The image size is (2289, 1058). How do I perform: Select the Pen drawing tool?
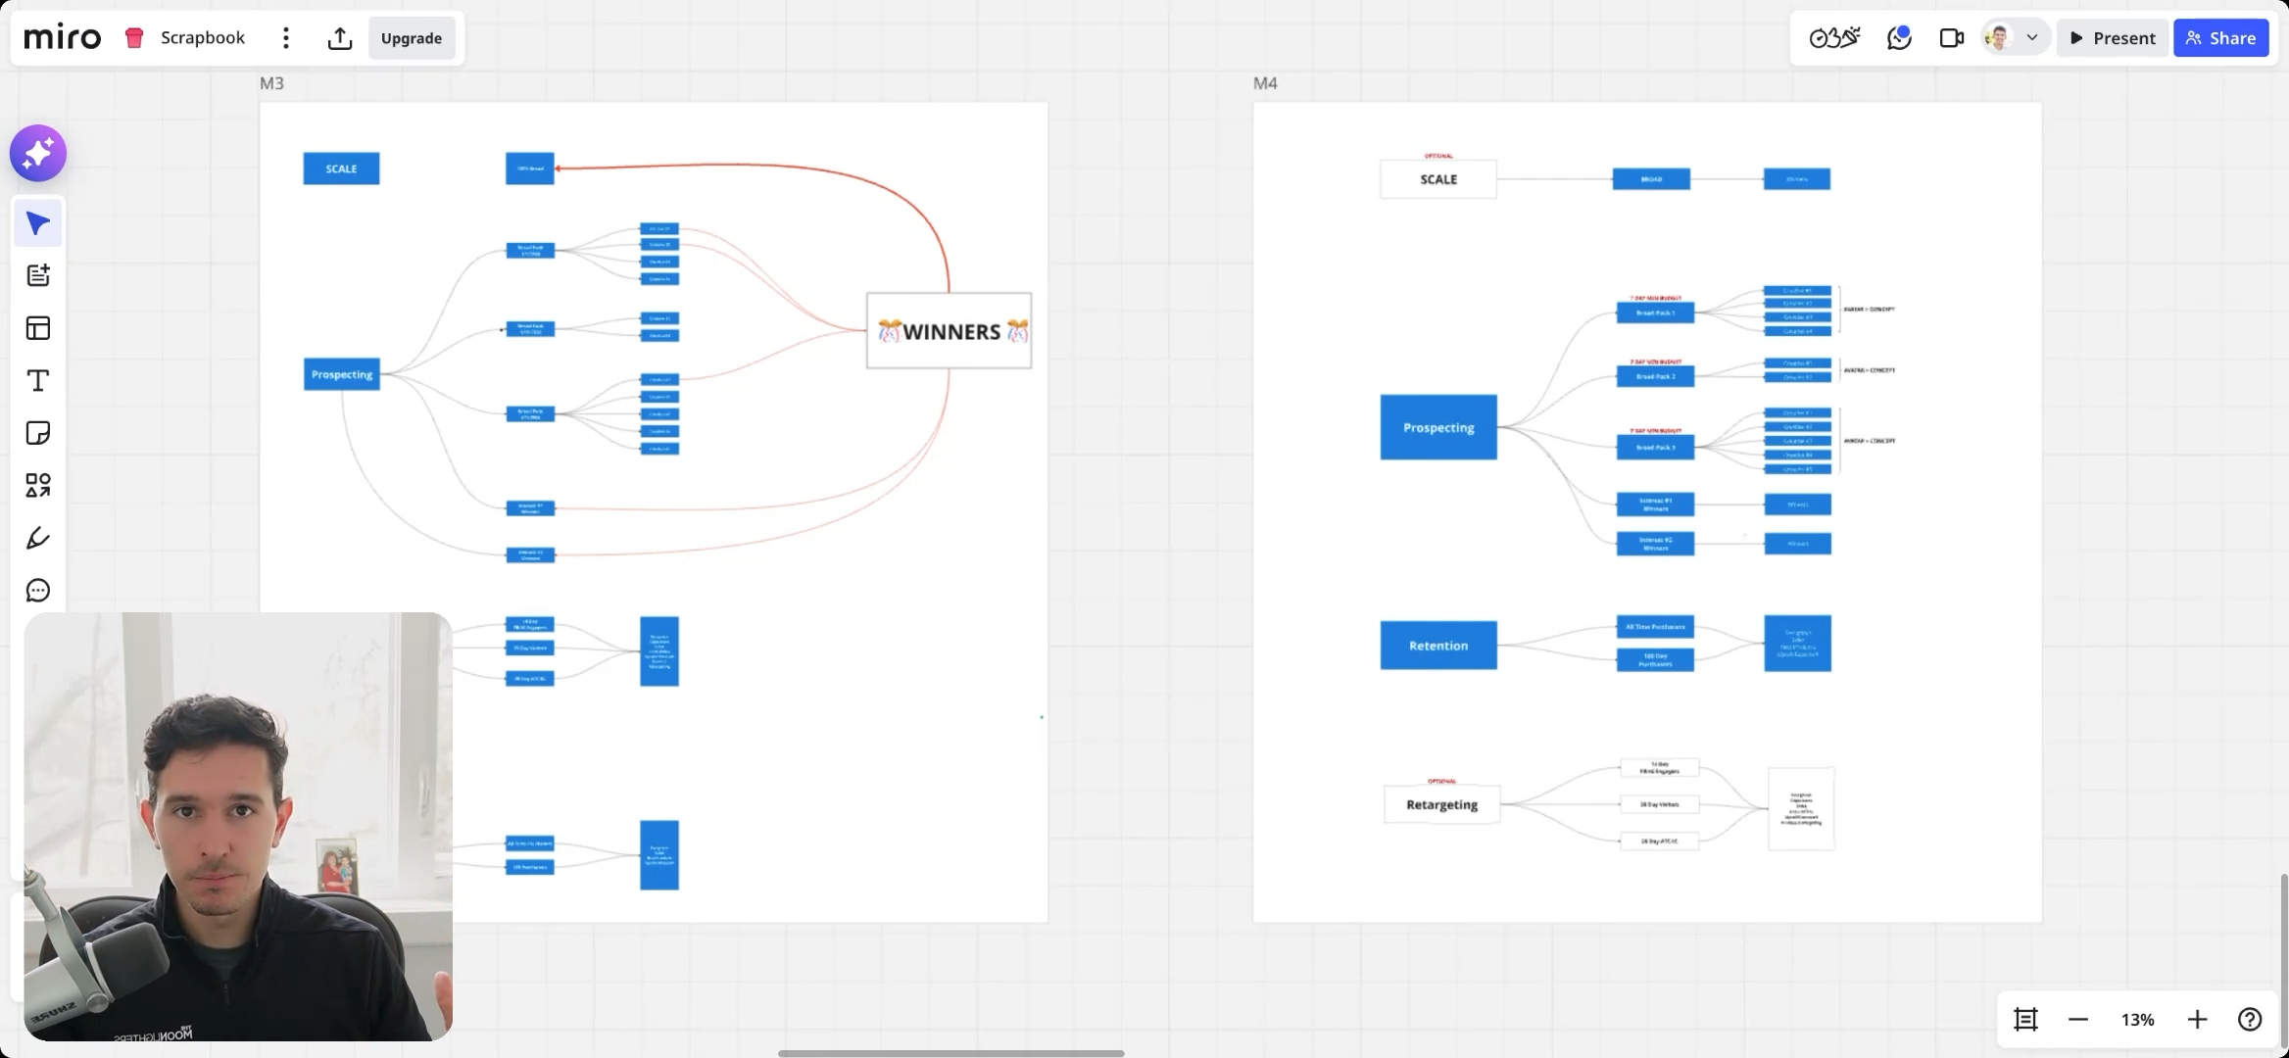(38, 538)
